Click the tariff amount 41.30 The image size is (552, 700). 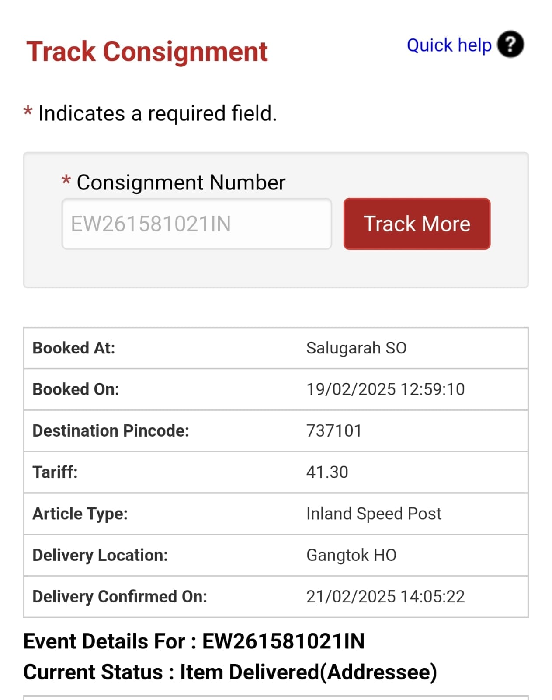(327, 472)
